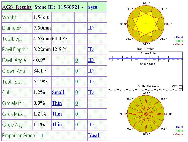Click the pavilion facet diagram
188x142 pixels.
146,114
